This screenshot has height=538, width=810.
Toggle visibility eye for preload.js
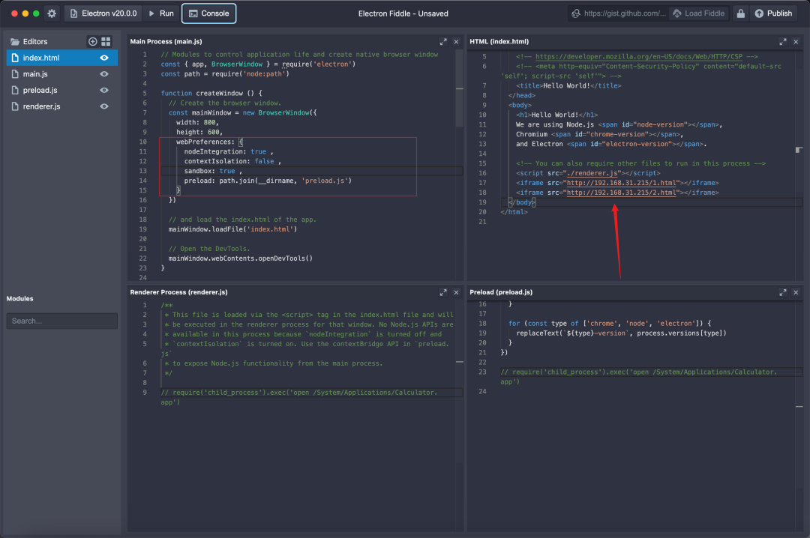click(104, 90)
